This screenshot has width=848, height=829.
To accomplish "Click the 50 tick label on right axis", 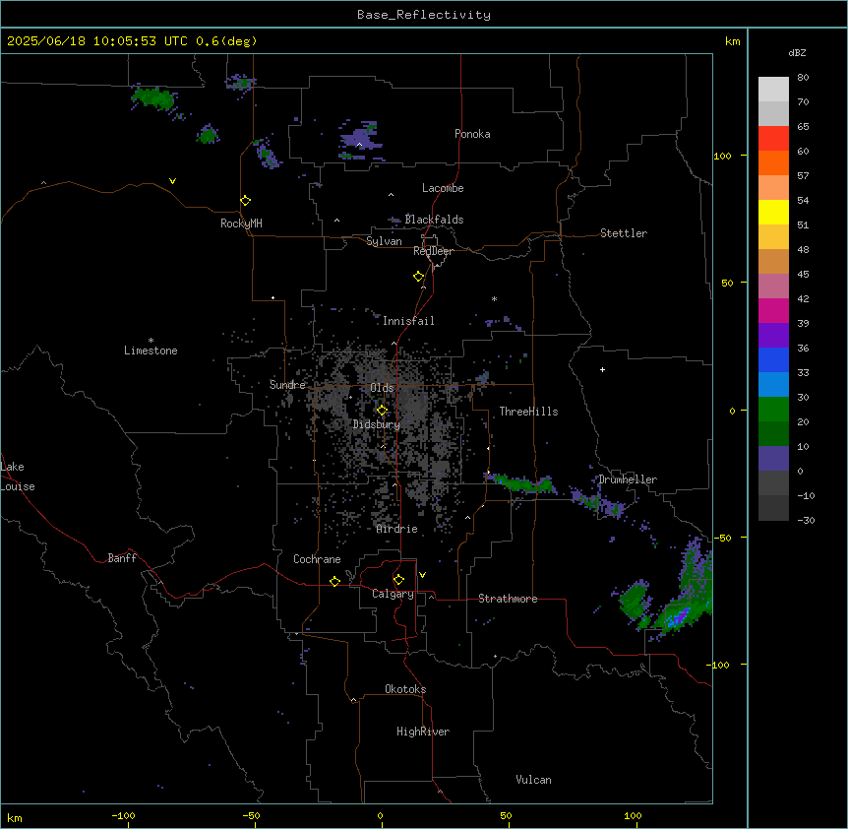I will point(727,283).
